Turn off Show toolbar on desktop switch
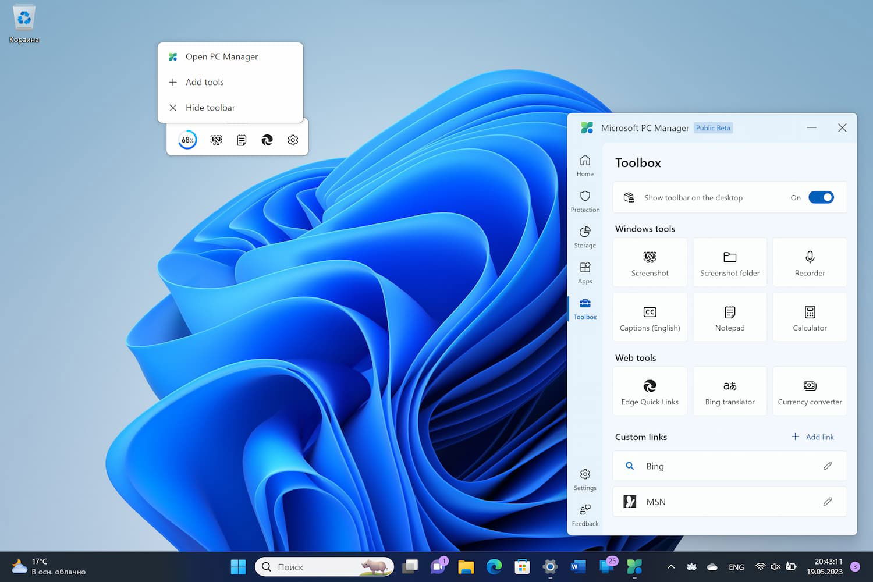 [x=821, y=197]
